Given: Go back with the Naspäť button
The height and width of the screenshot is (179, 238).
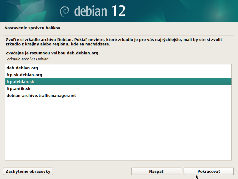Looking at the screenshot, I should click(x=156, y=171).
